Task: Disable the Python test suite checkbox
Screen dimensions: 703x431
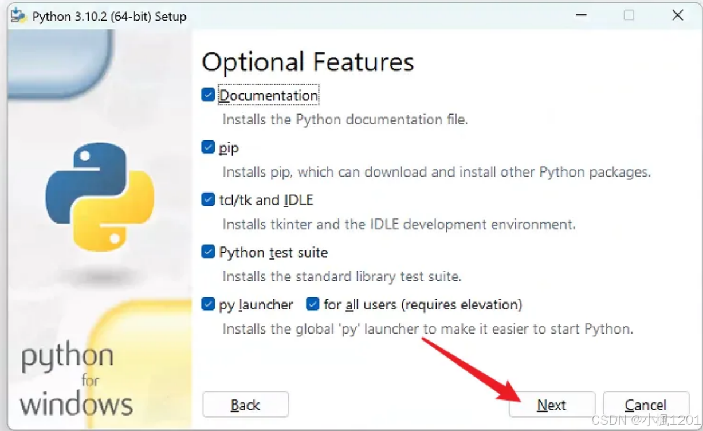Action: (x=208, y=252)
